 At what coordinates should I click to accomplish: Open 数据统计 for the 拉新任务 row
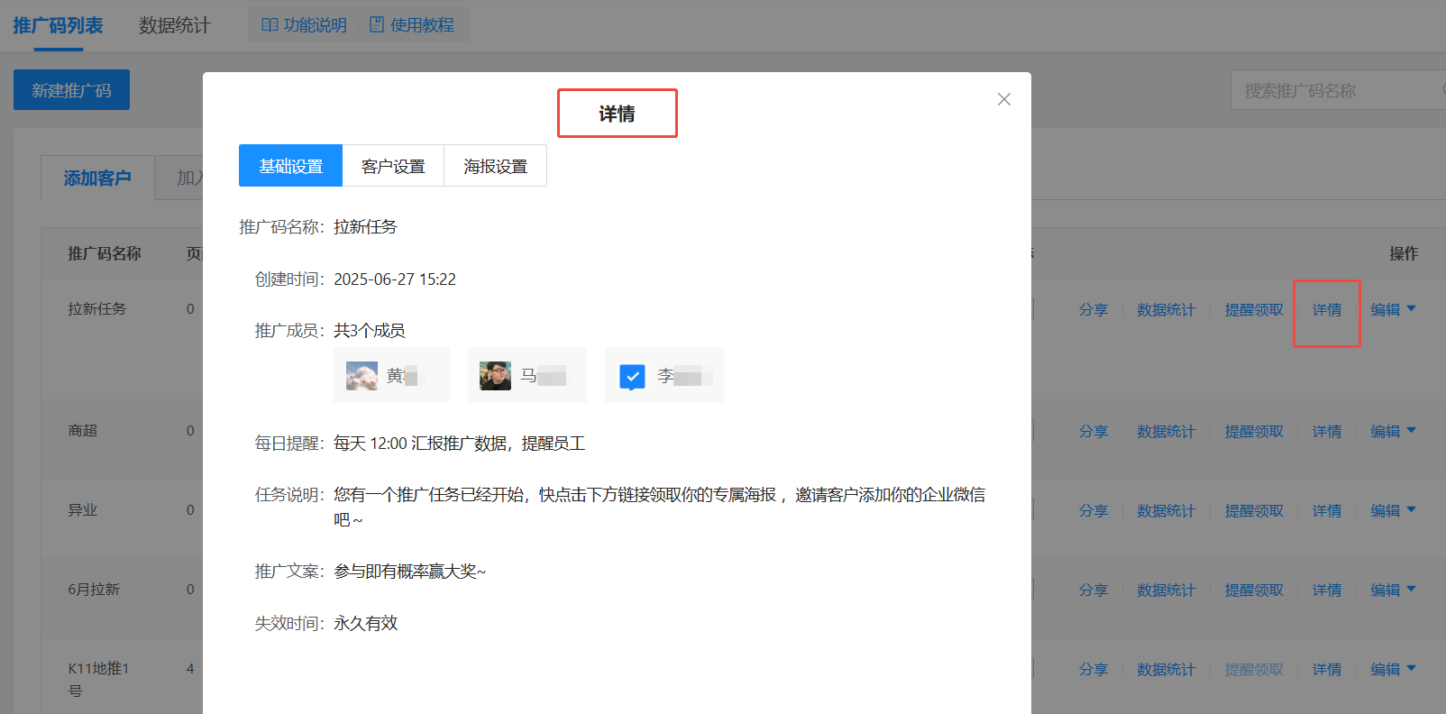point(1166,310)
